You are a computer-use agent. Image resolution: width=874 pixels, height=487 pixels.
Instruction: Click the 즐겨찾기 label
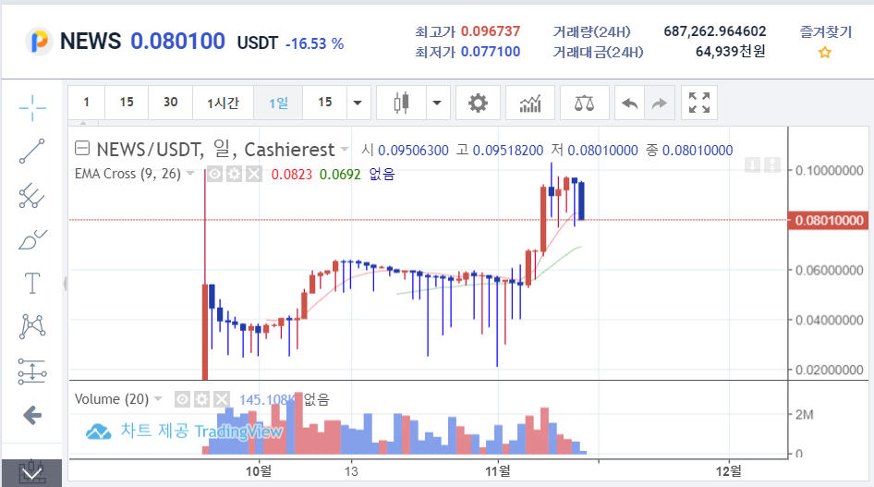tap(826, 31)
